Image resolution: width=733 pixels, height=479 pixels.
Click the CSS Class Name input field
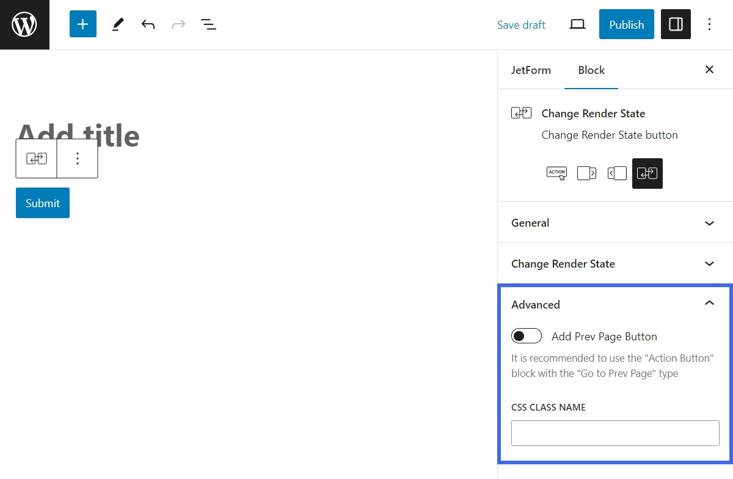coord(614,433)
